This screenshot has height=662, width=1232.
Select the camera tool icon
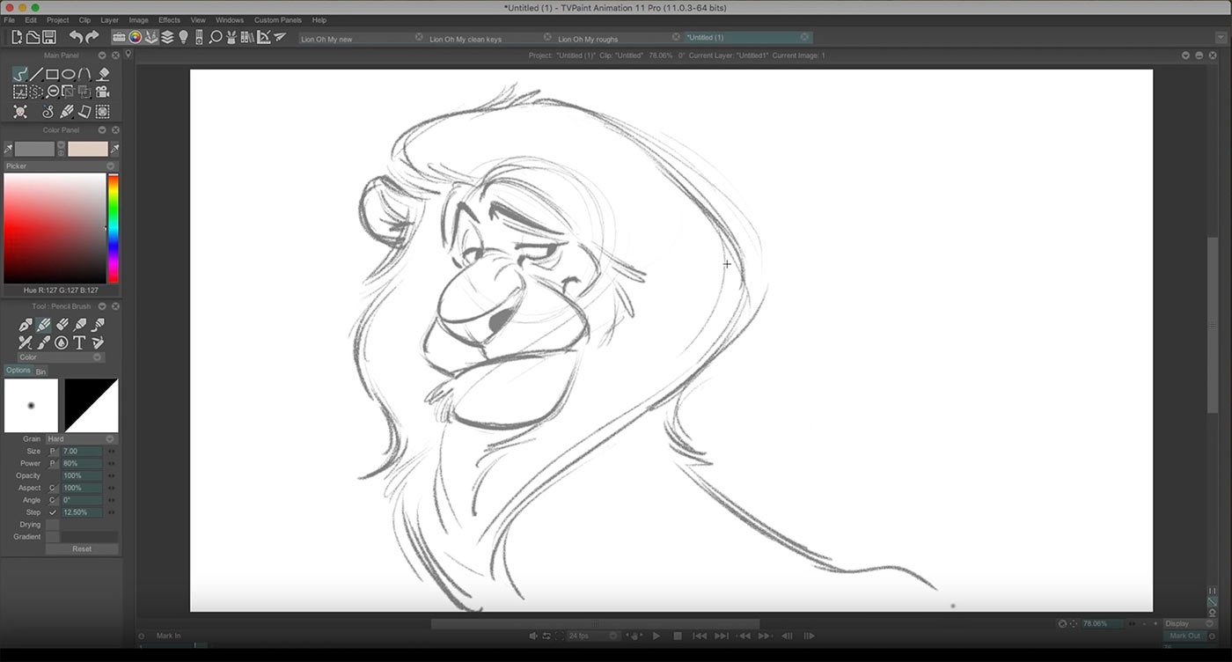102,92
